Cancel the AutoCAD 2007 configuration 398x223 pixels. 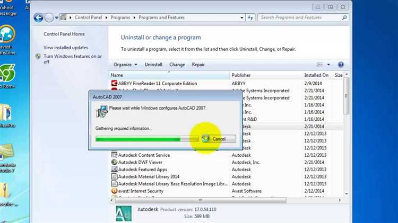click(x=219, y=139)
